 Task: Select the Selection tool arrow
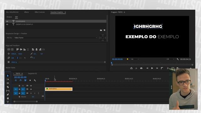(8, 76)
